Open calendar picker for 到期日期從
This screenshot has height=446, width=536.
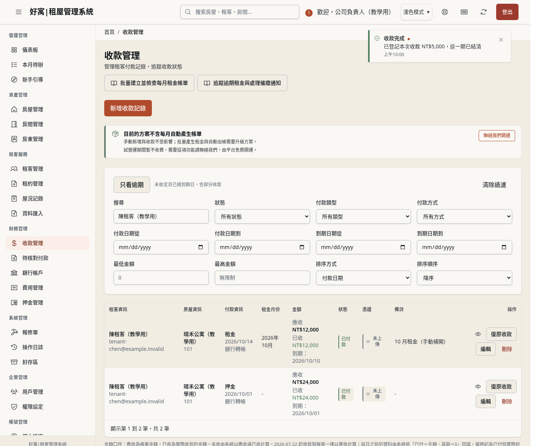click(403, 247)
